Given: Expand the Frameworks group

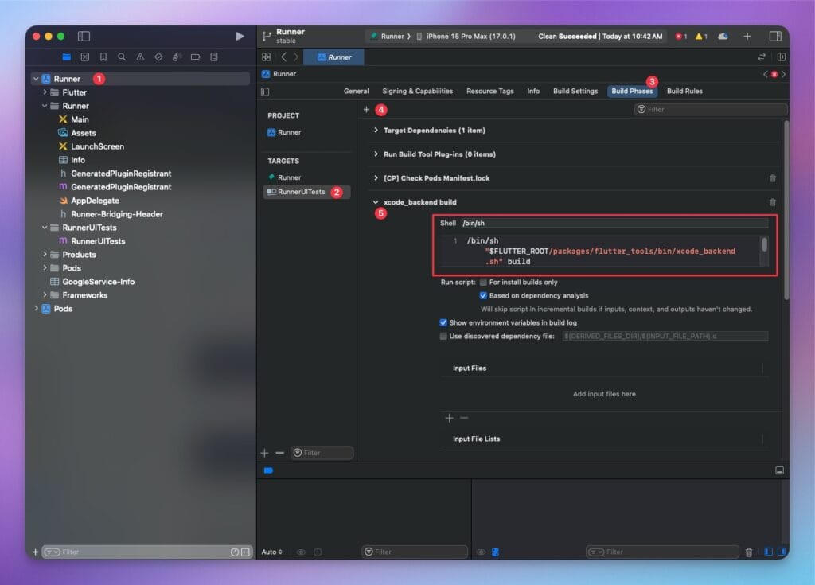Looking at the screenshot, I should [x=45, y=294].
